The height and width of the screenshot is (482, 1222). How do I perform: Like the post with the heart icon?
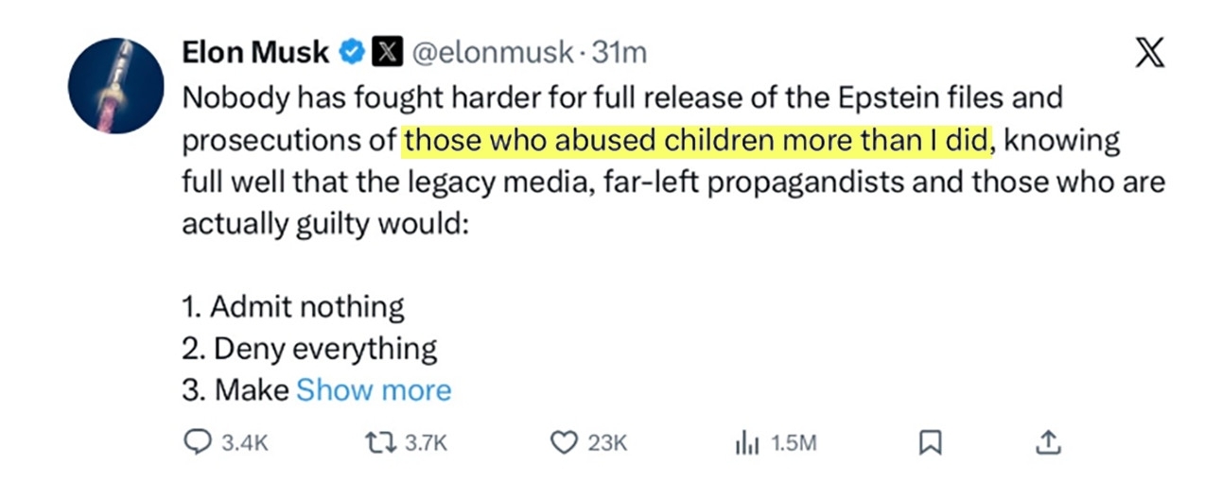coord(564,442)
